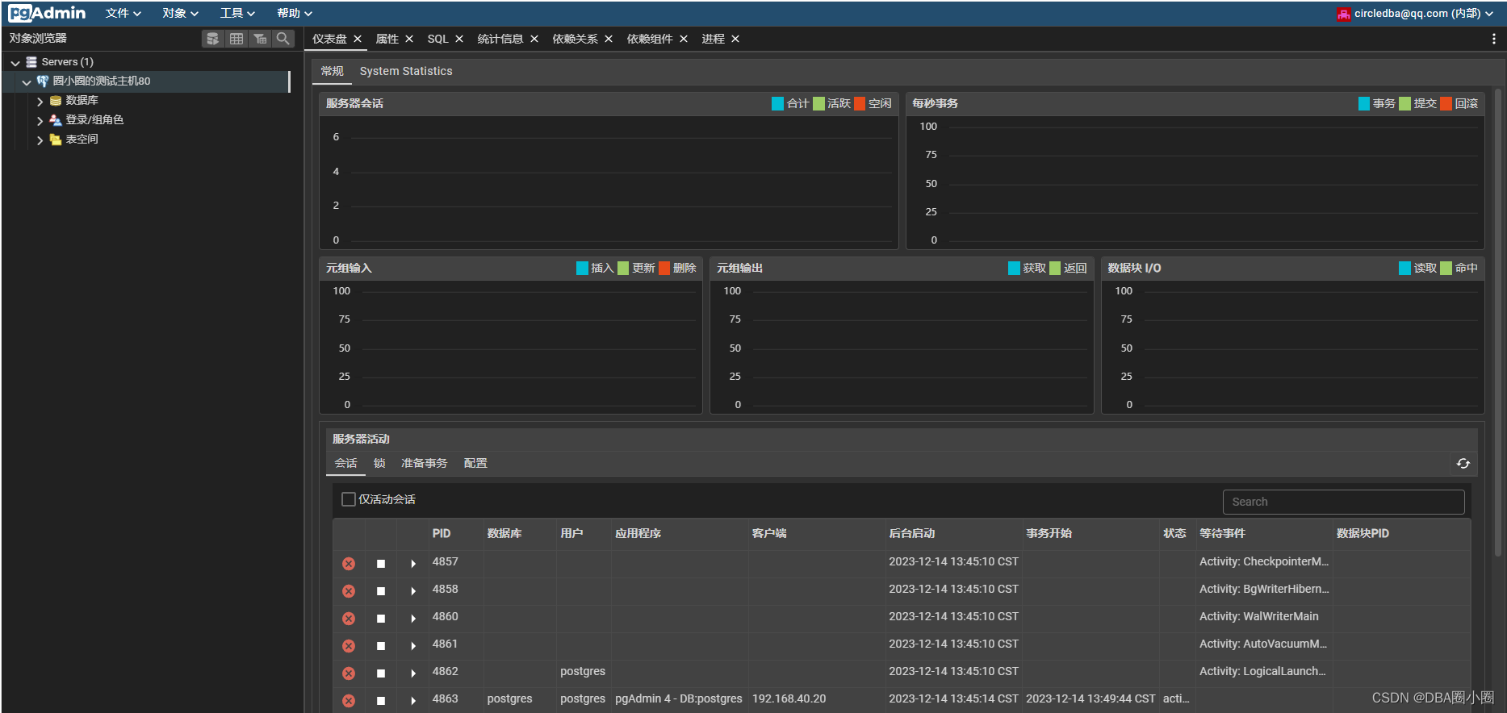This screenshot has height=713, width=1507.
Task: Expand the 数据库 tree node
Action: (x=40, y=102)
